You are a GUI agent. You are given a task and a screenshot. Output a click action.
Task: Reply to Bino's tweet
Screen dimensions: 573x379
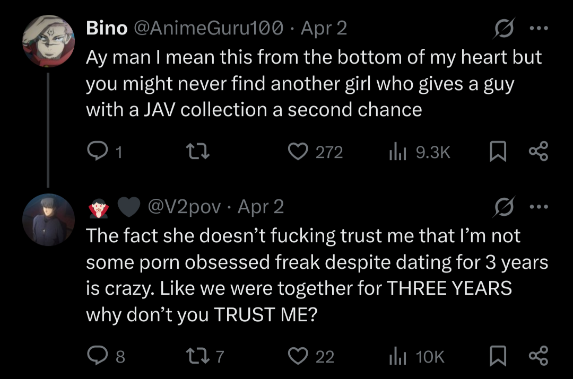pyautogui.click(x=97, y=152)
